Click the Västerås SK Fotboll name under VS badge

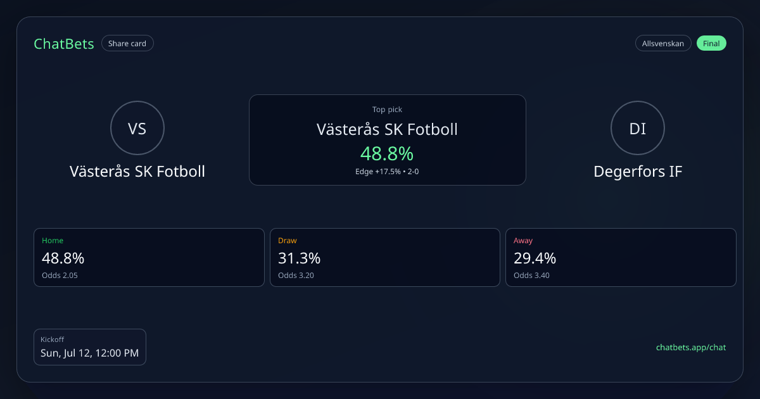[137, 172]
